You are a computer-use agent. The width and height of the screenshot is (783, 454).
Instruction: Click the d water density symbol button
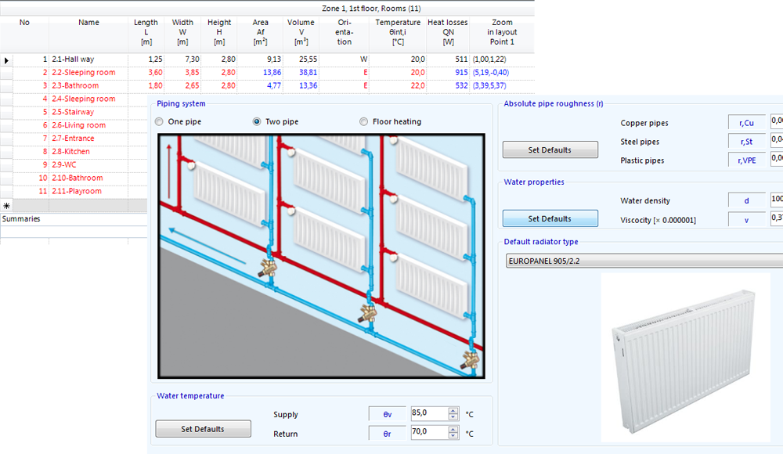745,200
